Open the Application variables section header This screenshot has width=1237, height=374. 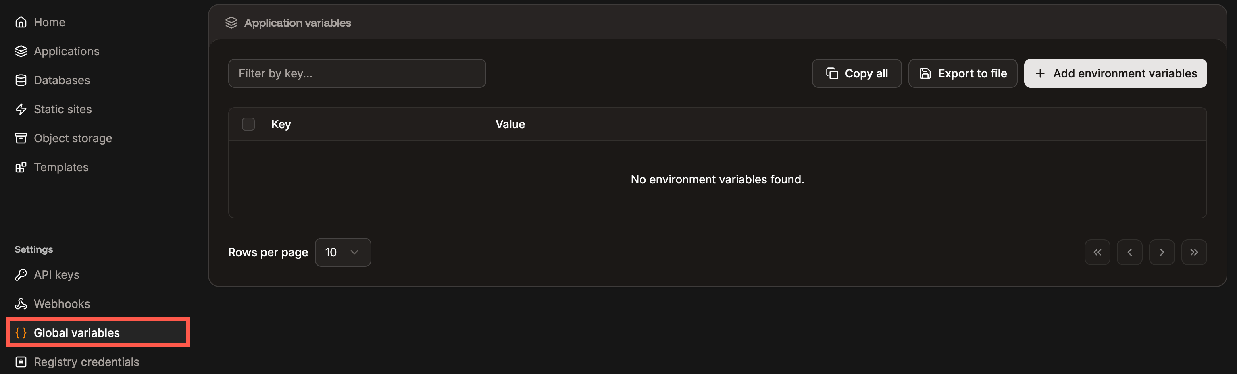297,22
